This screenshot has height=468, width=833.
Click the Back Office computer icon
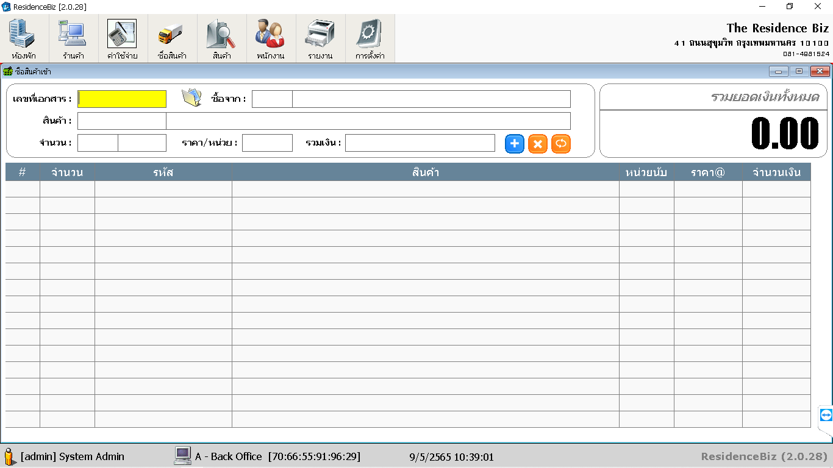(182, 456)
